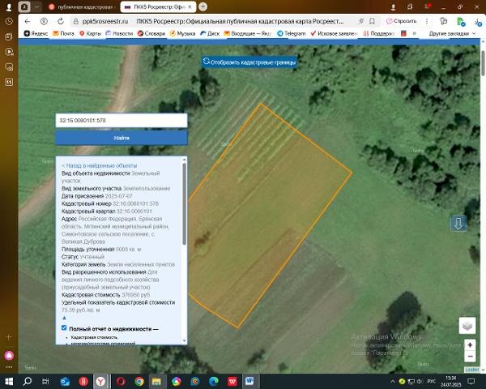The width and height of the screenshot is (486, 389).
Task: Zoom in the map with the plus button
Action: coord(470,345)
